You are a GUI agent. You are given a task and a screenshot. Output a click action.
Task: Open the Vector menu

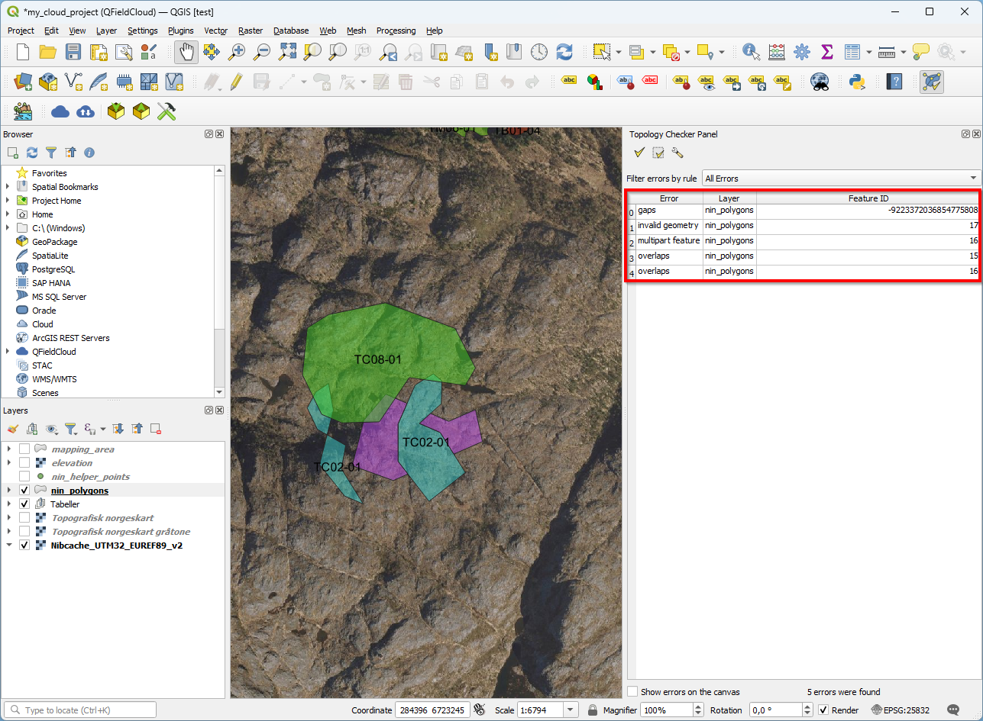click(x=215, y=31)
